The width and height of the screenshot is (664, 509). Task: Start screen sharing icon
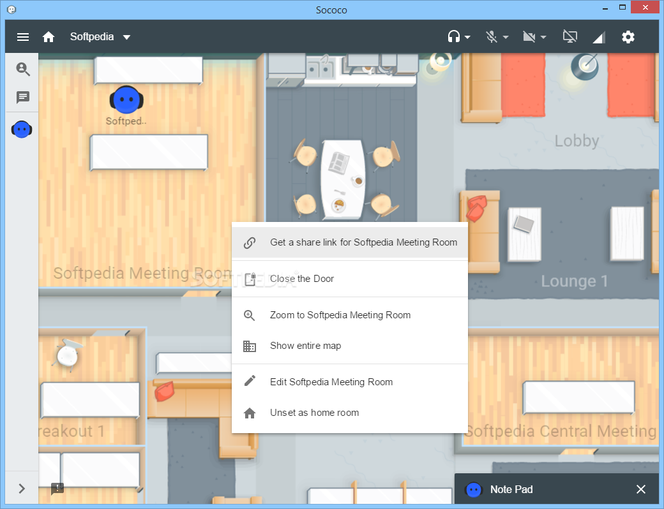point(570,37)
